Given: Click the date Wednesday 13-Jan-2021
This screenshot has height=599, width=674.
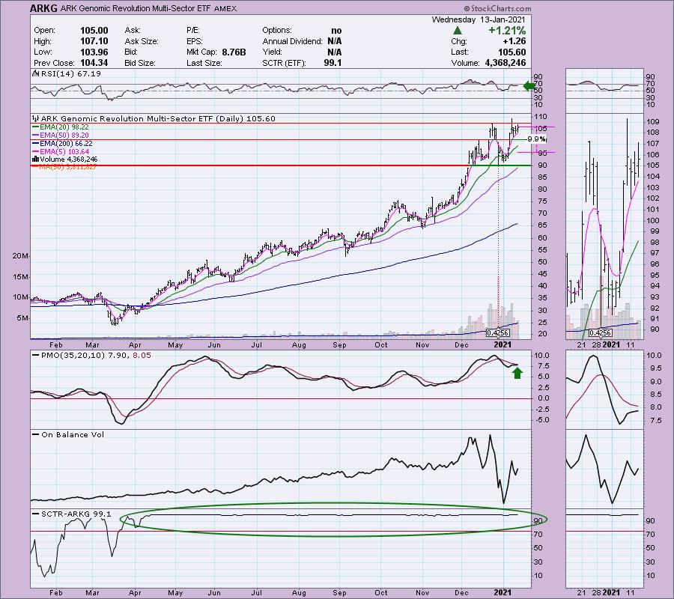Looking at the screenshot, I should (x=479, y=19).
